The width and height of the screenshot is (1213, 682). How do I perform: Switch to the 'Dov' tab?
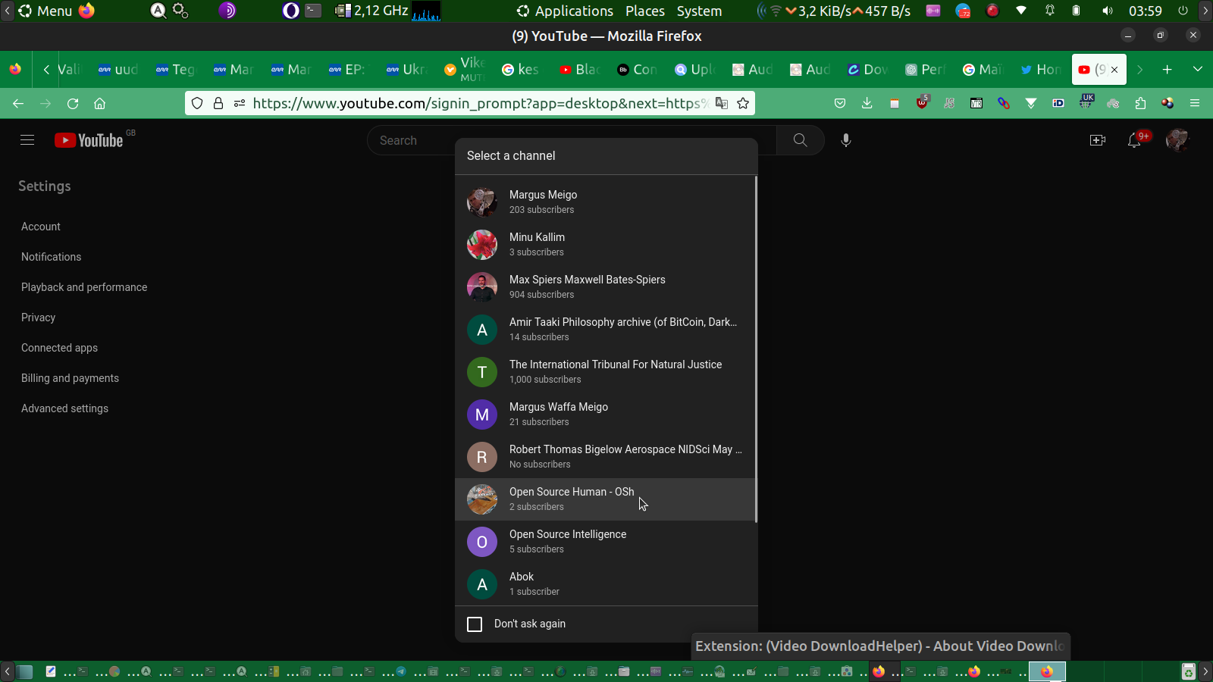[x=867, y=70]
